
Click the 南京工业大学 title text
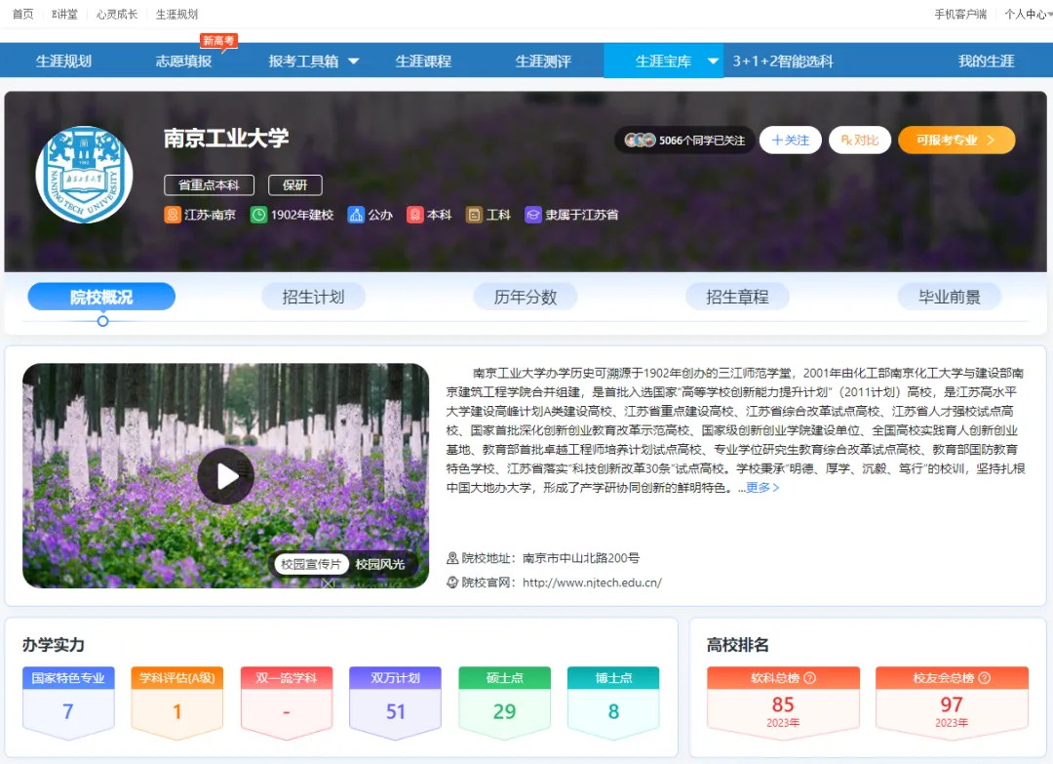pyautogui.click(x=226, y=138)
